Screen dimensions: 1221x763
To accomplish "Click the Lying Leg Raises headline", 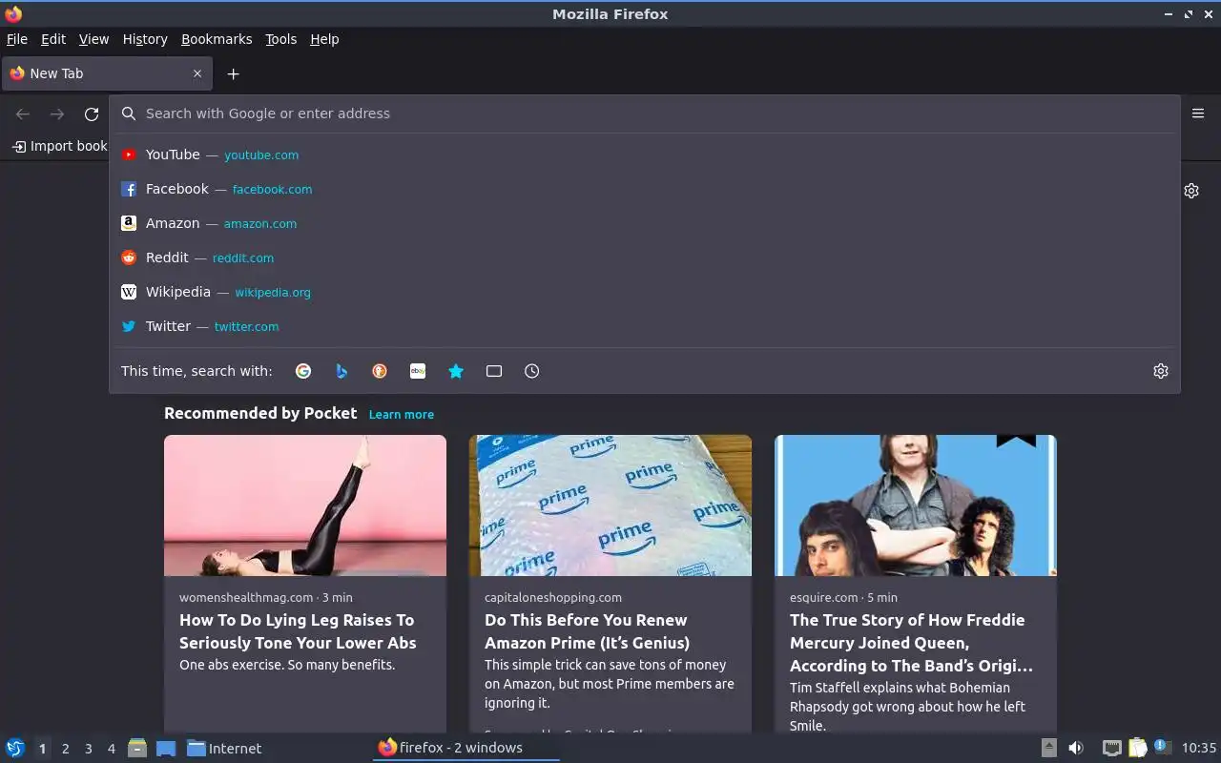I will pos(298,631).
